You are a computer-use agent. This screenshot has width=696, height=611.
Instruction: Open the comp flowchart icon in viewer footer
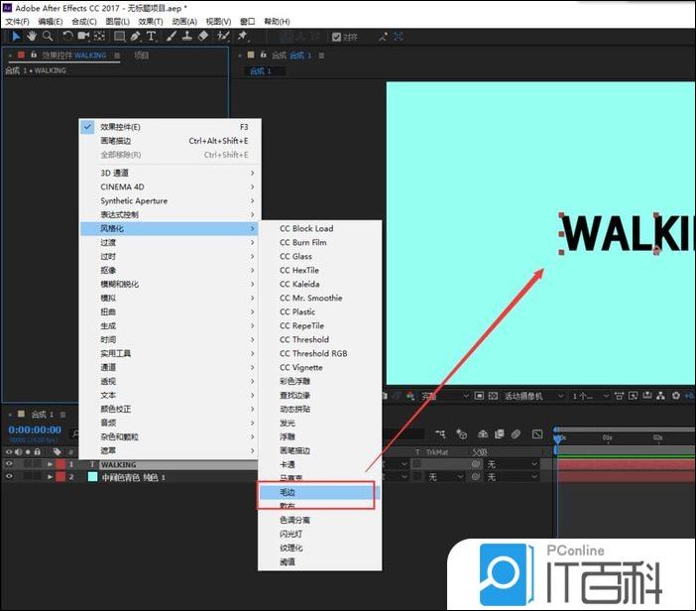point(661,396)
